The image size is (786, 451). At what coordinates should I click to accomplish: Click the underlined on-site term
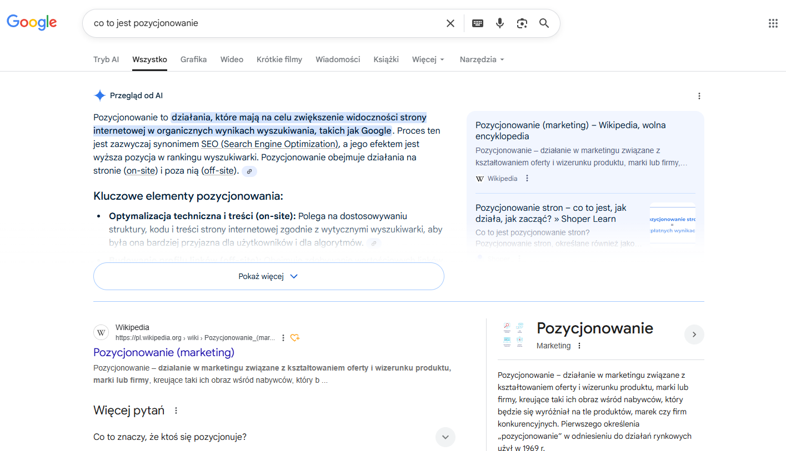click(x=141, y=171)
